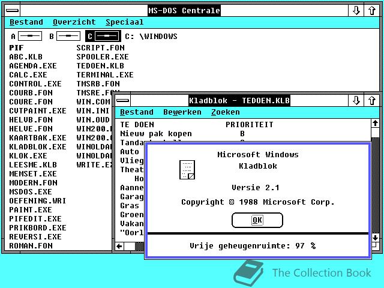Select drive A icon in MS-DOS Centrale
The image size is (384, 288).
point(30,36)
